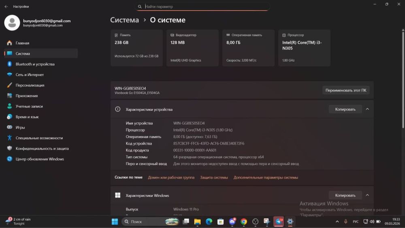Select the Windows 11 Pro edition value
Screen dimensions: 405x228
pyautogui.click(x=186, y=209)
